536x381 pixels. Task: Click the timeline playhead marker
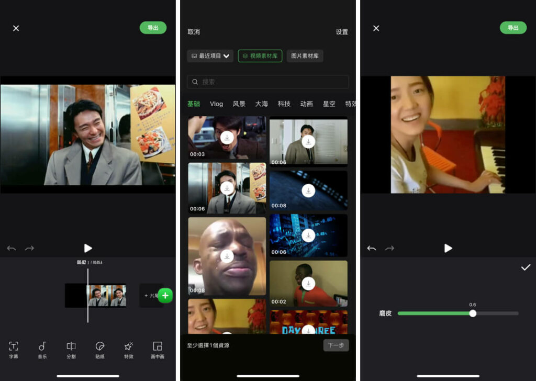(88, 295)
